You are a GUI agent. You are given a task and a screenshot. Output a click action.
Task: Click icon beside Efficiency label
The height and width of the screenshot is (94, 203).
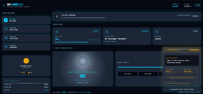coord(167,70)
